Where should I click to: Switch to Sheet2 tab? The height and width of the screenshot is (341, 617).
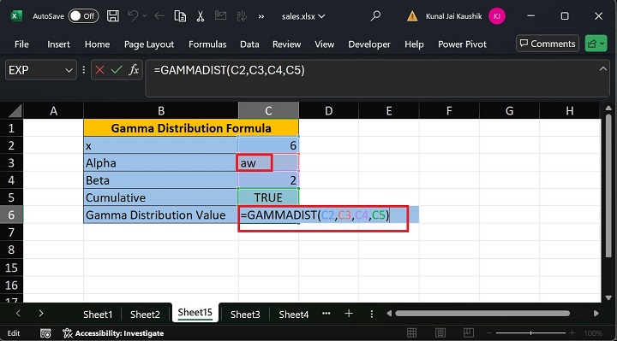point(145,315)
